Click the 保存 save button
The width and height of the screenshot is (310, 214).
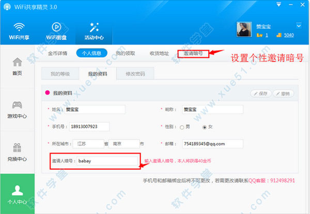(261, 94)
